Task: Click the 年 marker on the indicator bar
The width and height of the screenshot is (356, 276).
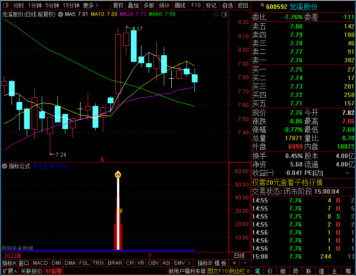Action: 120,211
